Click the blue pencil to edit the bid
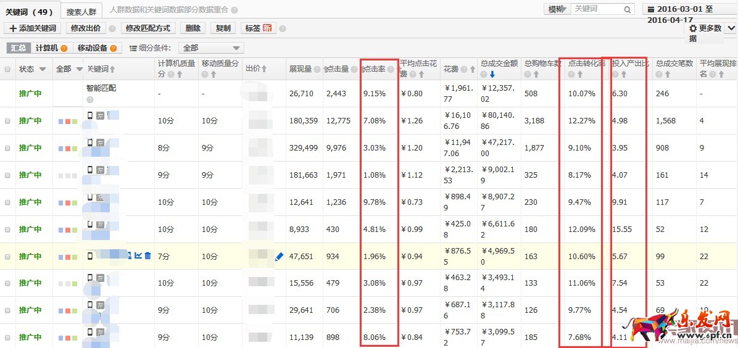Viewport: 738px width, 348px height. tap(279, 256)
